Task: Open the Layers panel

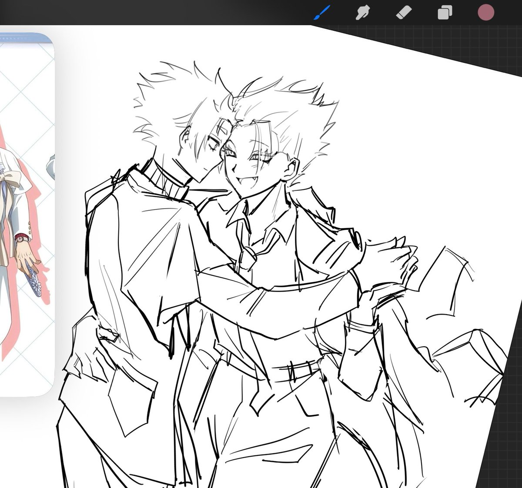Action: [x=445, y=13]
